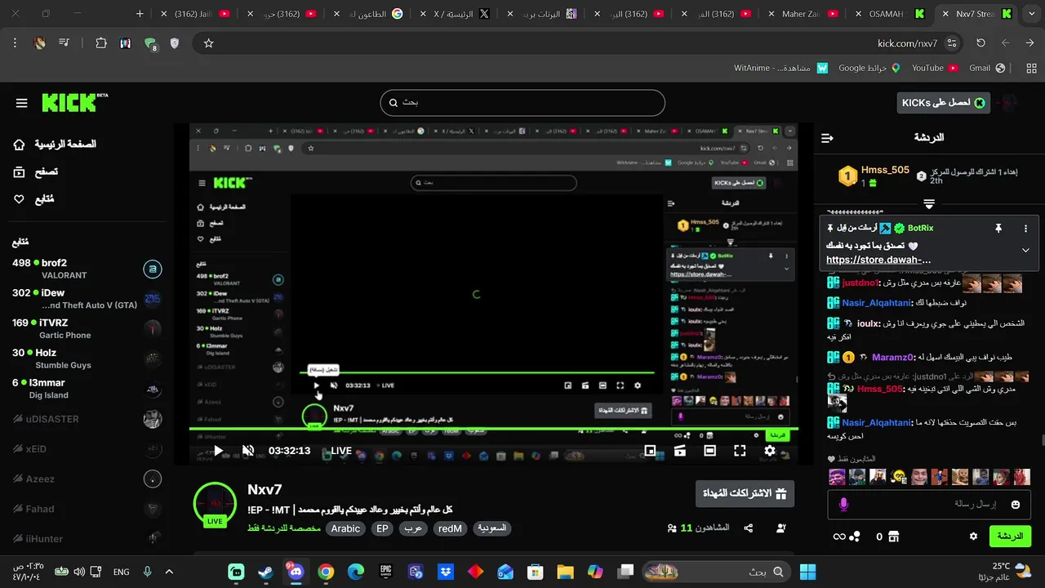Select the redM tag

click(x=450, y=528)
